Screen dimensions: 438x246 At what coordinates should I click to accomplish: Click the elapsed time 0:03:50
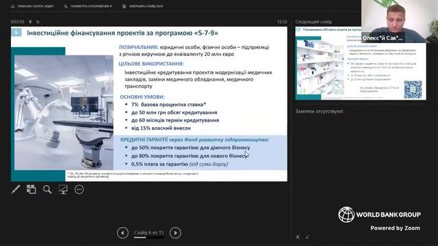pos(17,21)
